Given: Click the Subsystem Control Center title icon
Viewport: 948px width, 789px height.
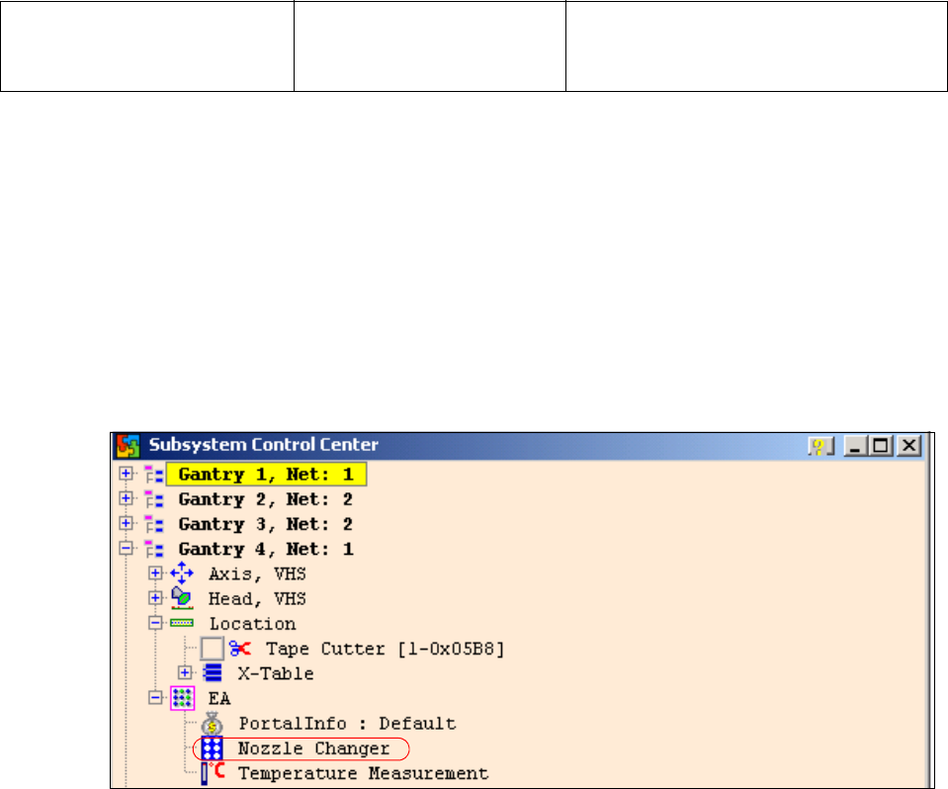Looking at the screenshot, I should (127, 446).
